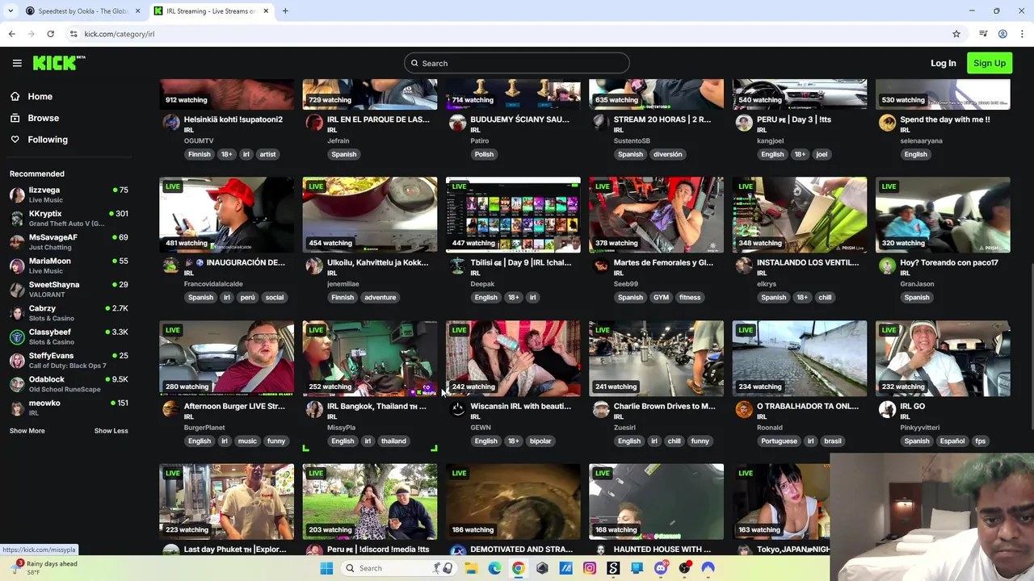Open a new browser tab
Image resolution: width=1034 pixels, height=581 pixels.
click(285, 11)
